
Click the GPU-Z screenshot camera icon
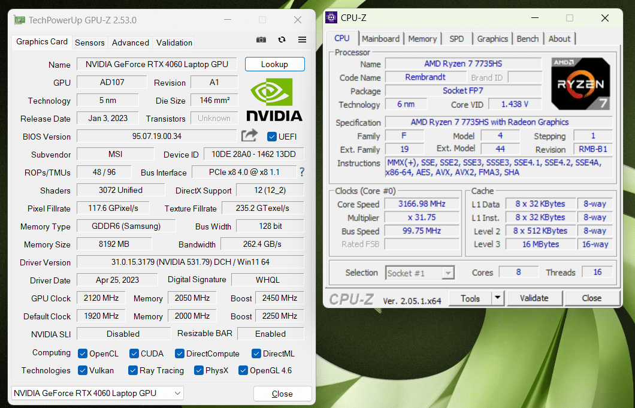[x=261, y=40]
